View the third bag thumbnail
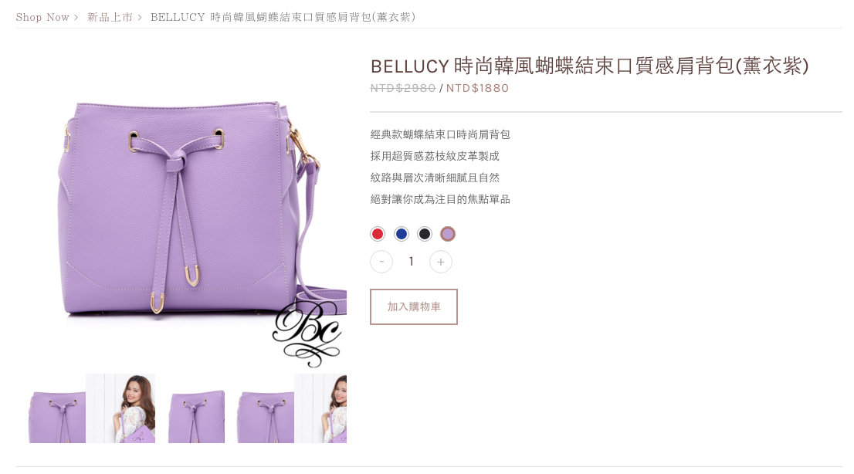 coord(197,408)
